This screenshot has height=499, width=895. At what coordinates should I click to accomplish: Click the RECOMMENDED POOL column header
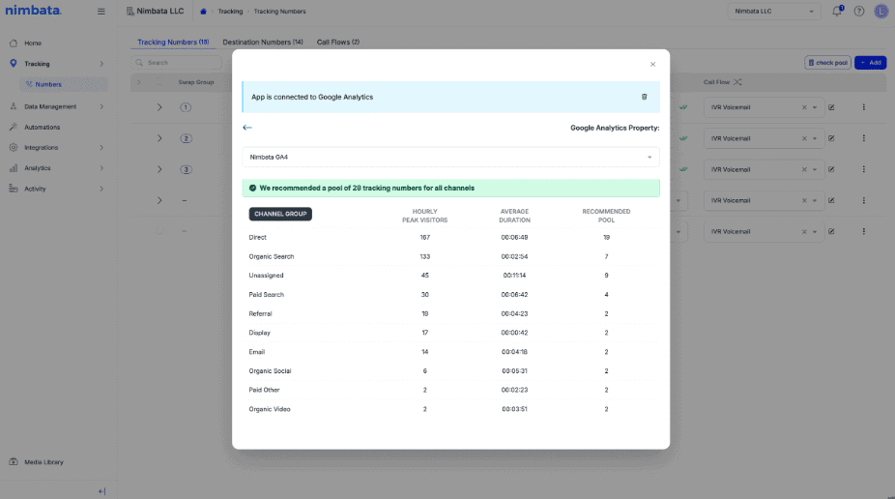[x=606, y=216]
